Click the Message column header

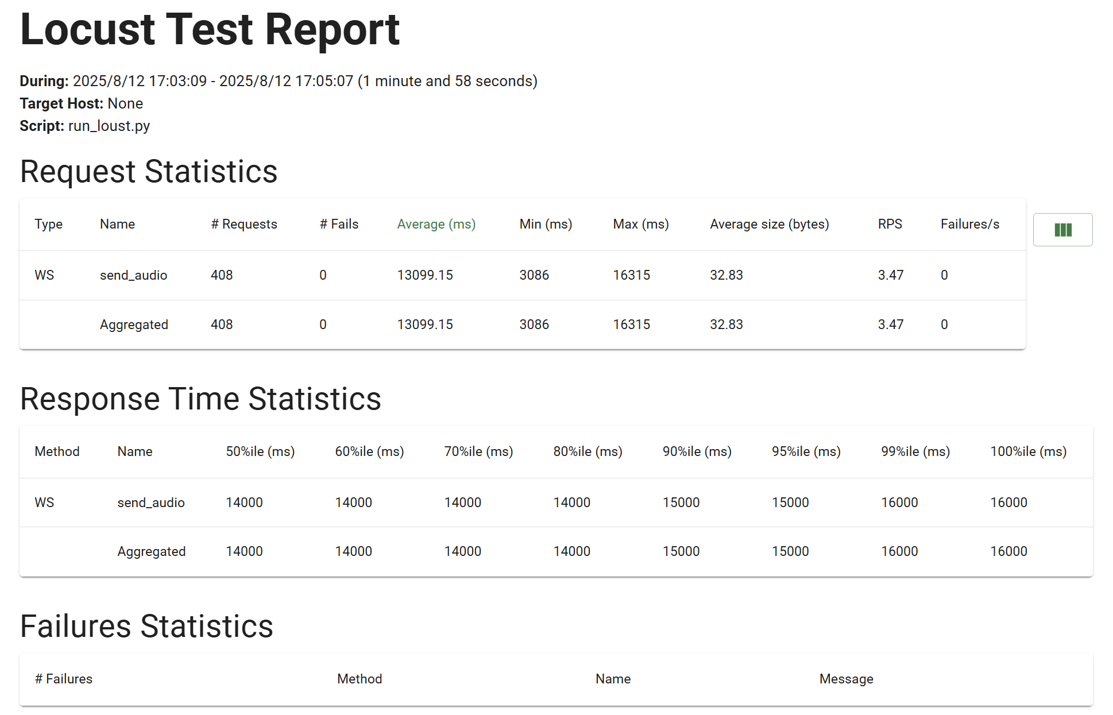846,679
